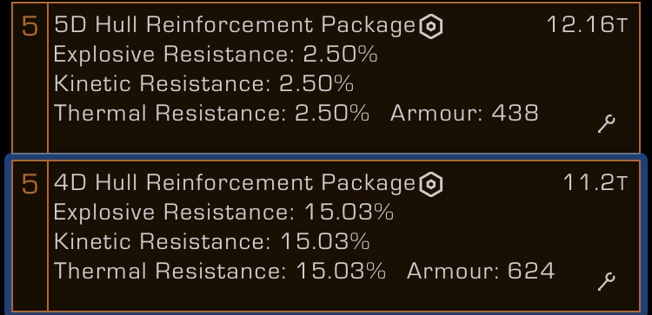Click Explosive Resistance 15.03% stat
The height and width of the screenshot is (315, 652).
point(223,212)
